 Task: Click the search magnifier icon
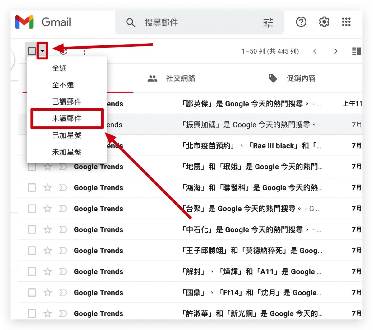[131, 22]
